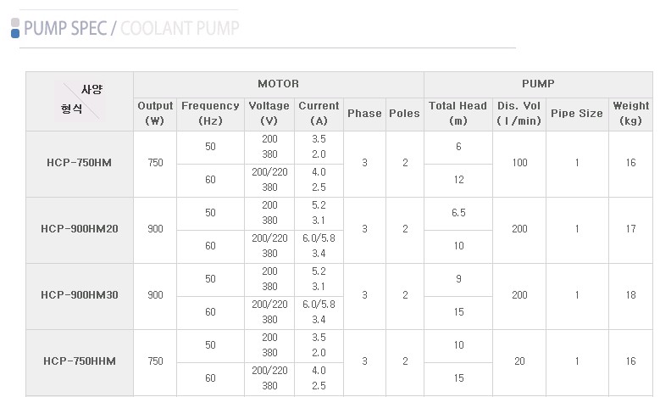Click the Pipe Size column header
Image resolution: width=660 pixels, height=397 pixels.
(577, 114)
